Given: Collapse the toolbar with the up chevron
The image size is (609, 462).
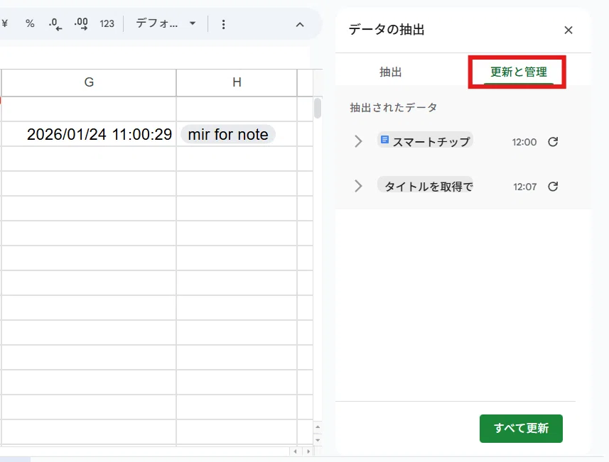Looking at the screenshot, I should (x=300, y=25).
